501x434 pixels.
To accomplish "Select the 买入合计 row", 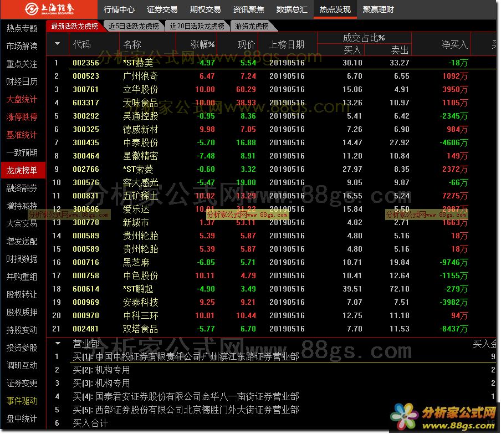I will (x=272, y=423).
